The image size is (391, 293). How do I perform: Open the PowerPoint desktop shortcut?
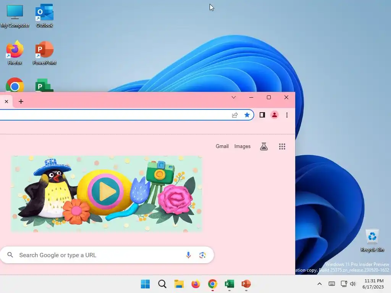coord(44,53)
